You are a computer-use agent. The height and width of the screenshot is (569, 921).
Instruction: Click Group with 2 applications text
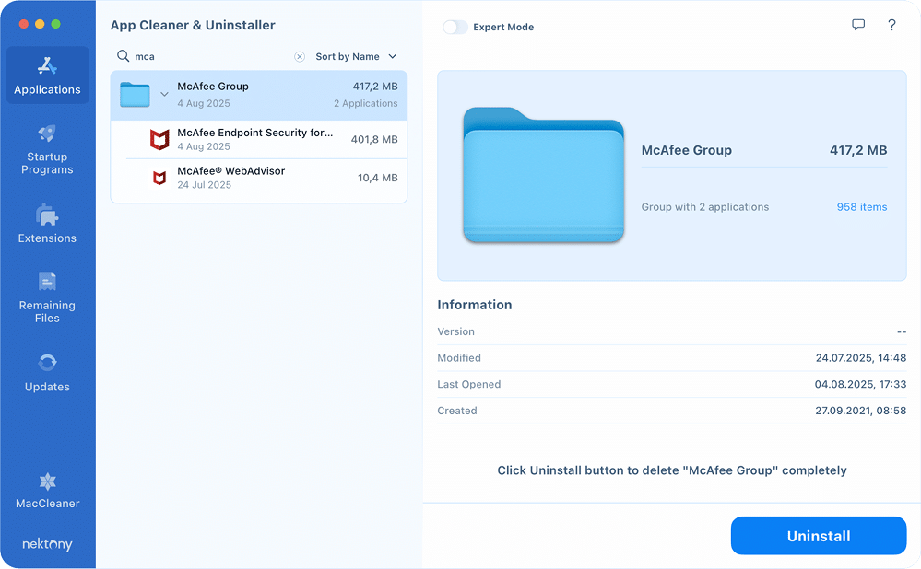[x=705, y=206]
